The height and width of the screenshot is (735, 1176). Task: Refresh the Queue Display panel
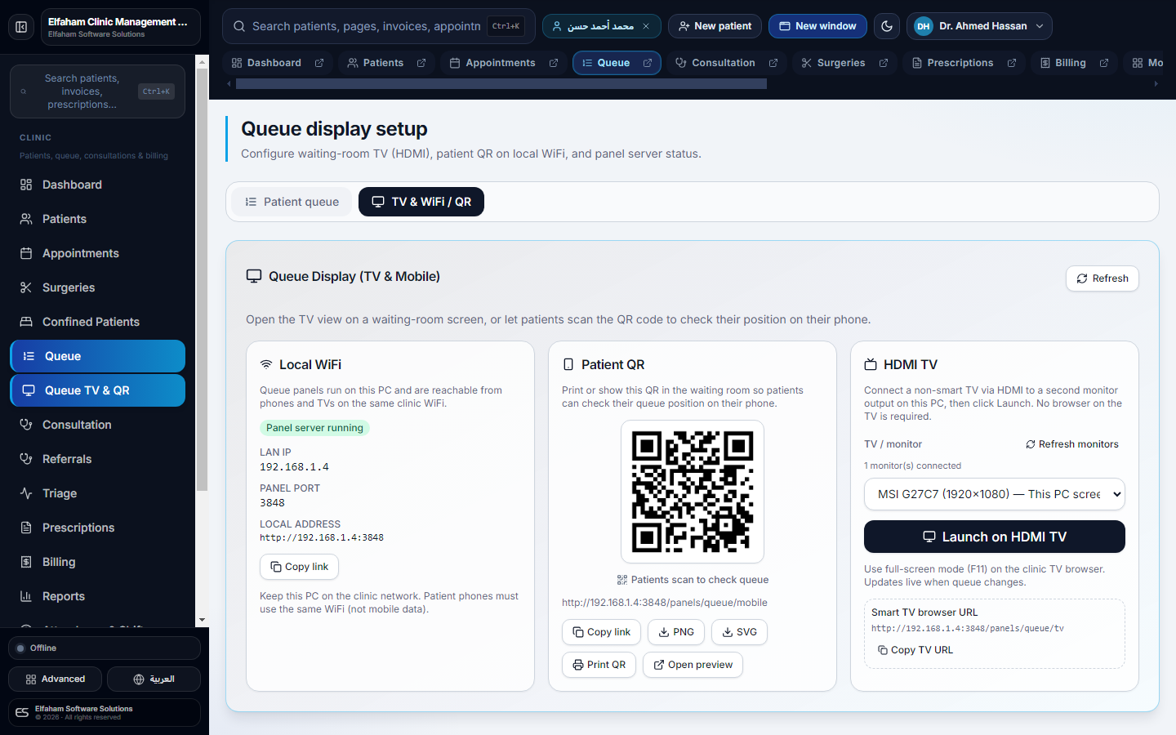click(x=1102, y=278)
